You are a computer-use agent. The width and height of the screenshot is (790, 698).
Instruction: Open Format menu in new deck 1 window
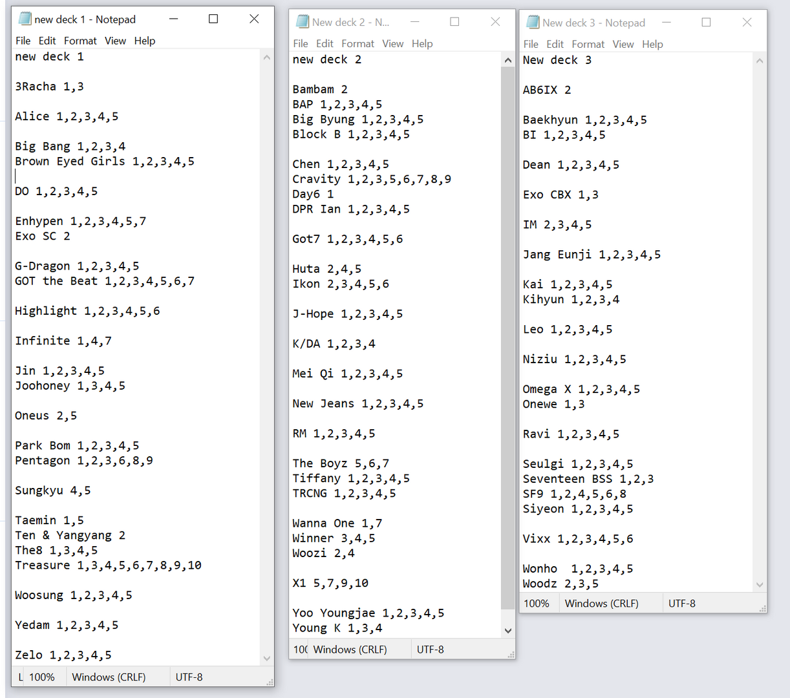80,41
